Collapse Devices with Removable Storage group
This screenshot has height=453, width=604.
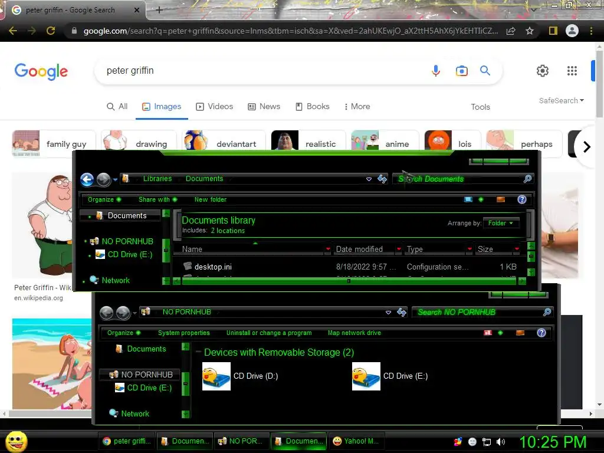[x=198, y=352]
